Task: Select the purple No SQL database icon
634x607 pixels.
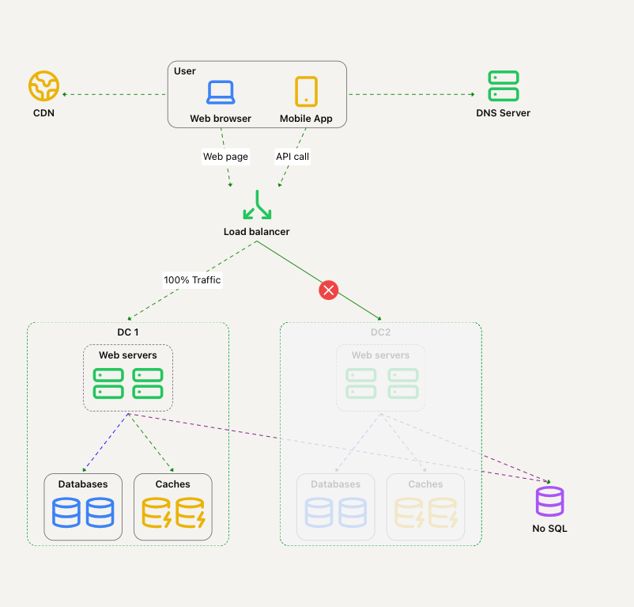Action: [549, 502]
